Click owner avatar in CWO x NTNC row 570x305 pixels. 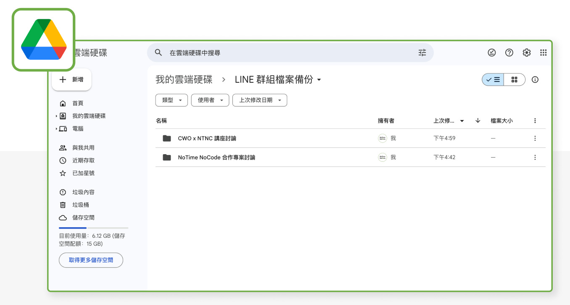383,138
